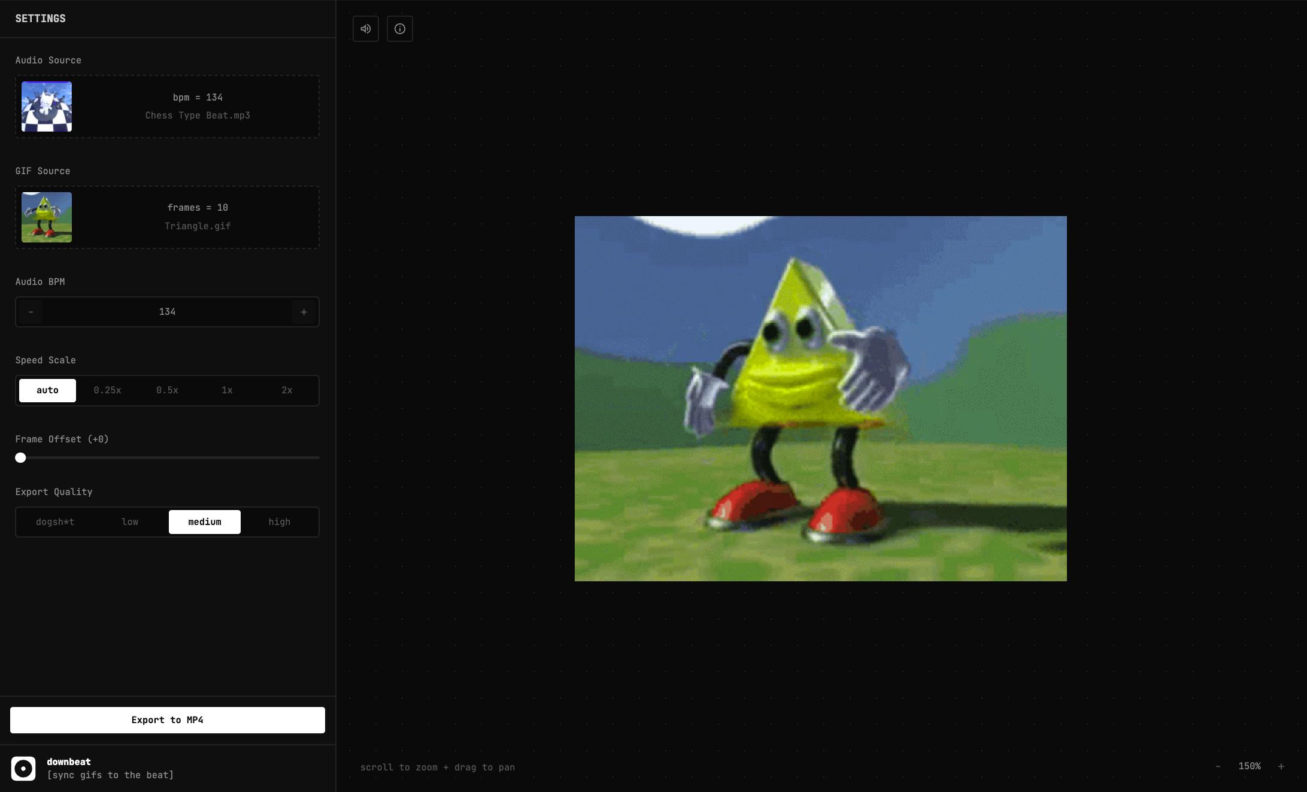Screen dimensions: 1307x792
Task: Click the downbeat logo icon
Action: pyautogui.click(x=23, y=768)
